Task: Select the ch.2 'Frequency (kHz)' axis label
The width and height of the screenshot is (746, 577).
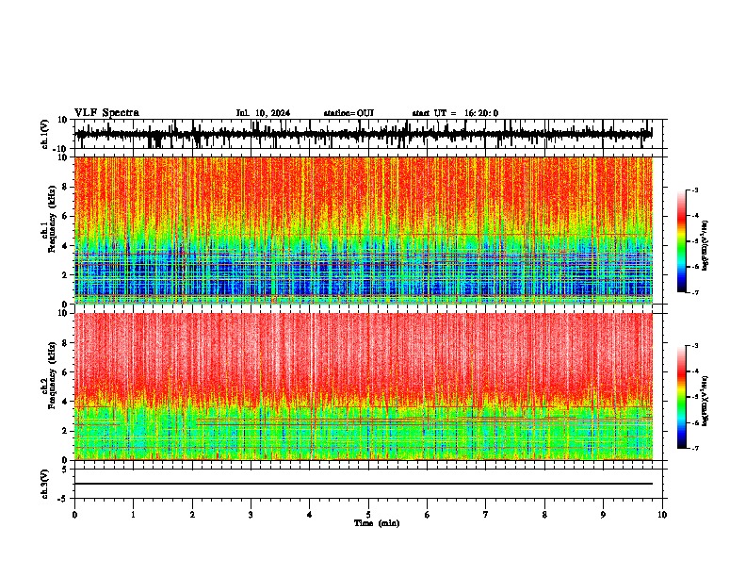Action: [x=52, y=375]
